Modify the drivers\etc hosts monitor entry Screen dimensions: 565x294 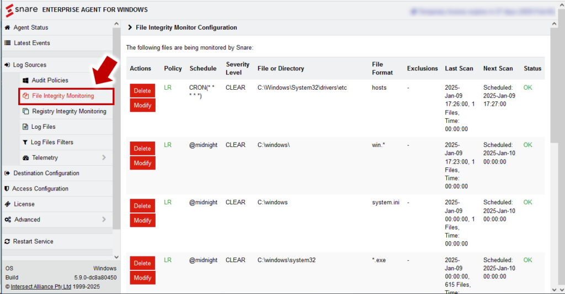[143, 105]
